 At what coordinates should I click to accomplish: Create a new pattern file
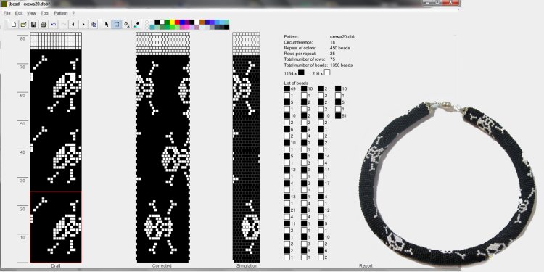click(x=14, y=24)
